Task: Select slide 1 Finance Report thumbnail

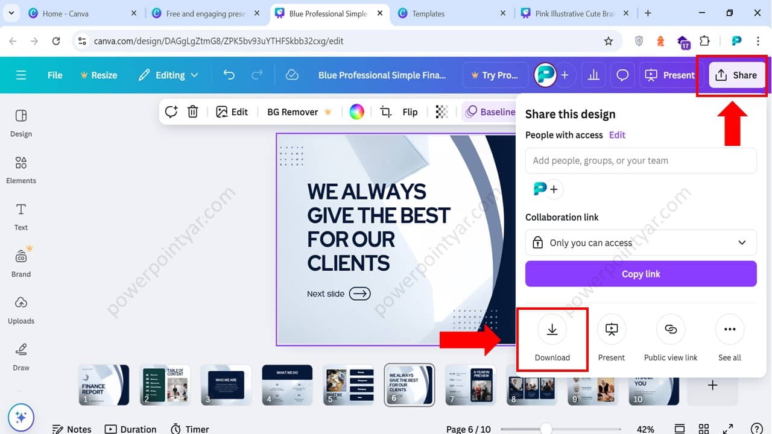Action: [104, 385]
